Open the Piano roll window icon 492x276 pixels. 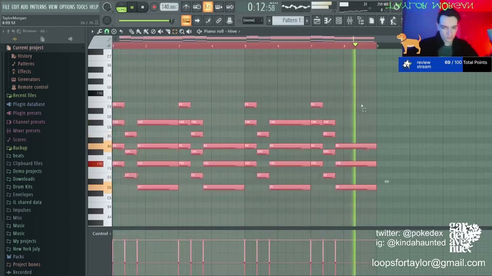coord(328,21)
